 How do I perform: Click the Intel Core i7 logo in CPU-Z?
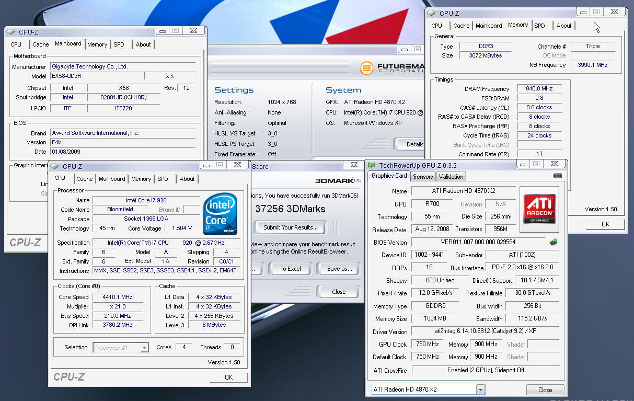[220, 214]
